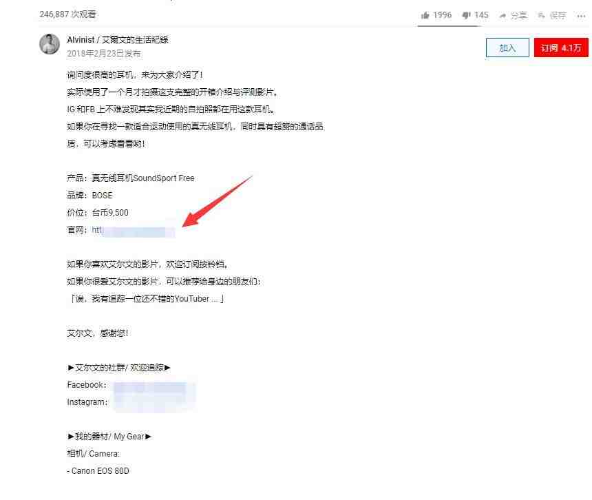
Task: Click the 加入 join button
Action: coord(507,48)
